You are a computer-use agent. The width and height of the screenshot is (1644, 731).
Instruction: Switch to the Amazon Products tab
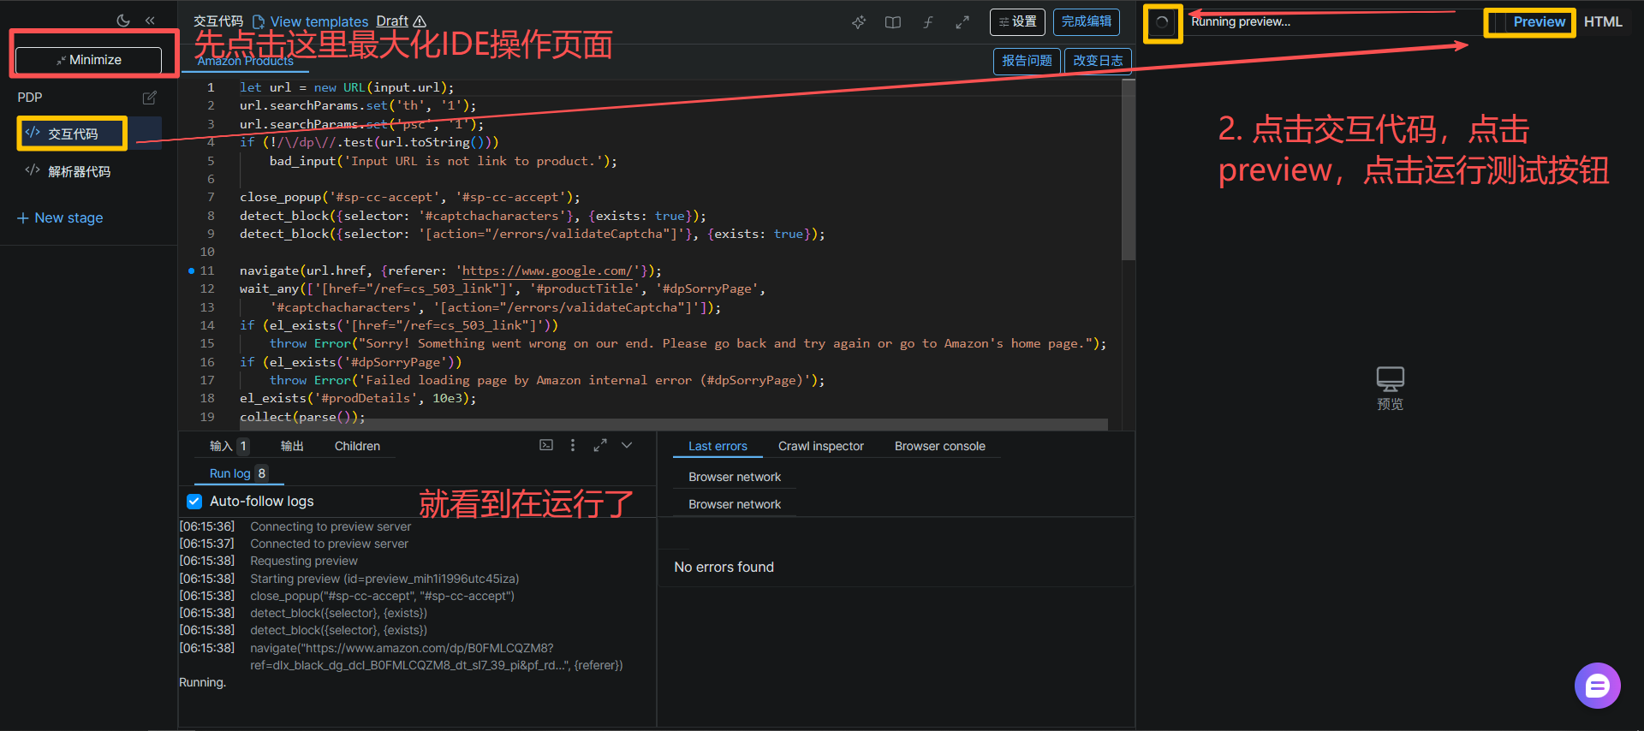pos(245,62)
